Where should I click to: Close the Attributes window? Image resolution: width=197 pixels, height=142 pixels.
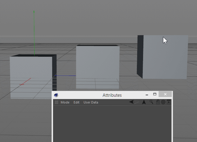[165, 94]
